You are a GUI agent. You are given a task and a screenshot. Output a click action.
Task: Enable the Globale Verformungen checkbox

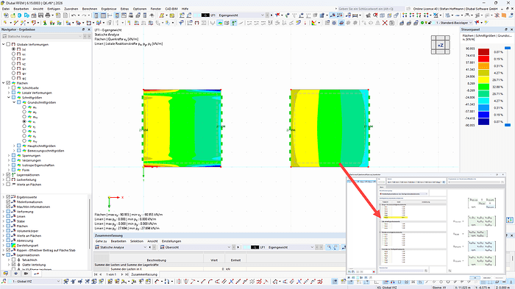pyautogui.click(x=8, y=44)
